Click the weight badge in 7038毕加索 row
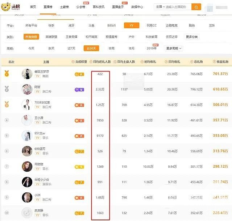 coord(79,105)
